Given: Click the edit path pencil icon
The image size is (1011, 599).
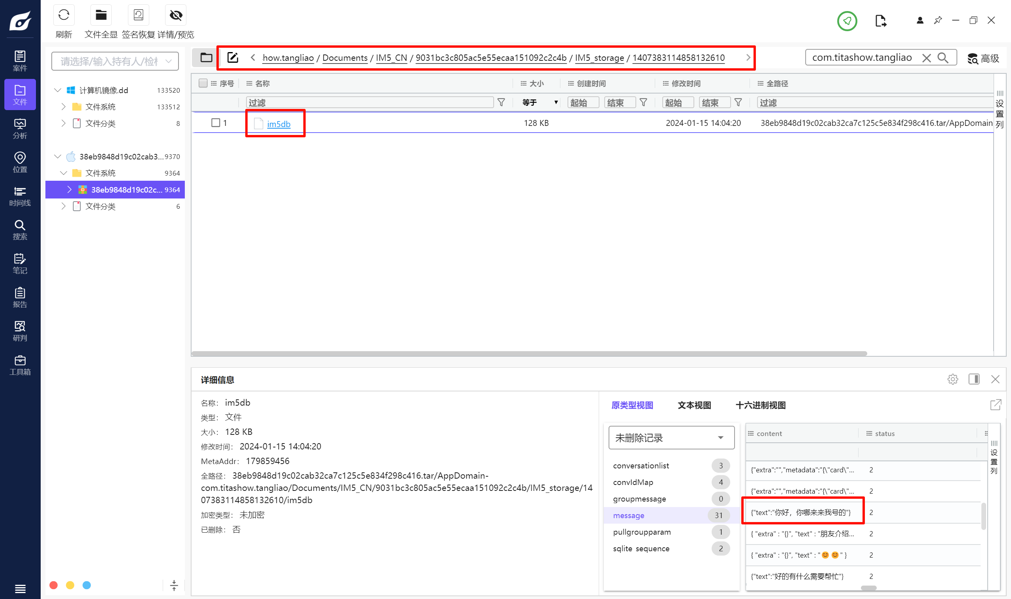Looking at the screenshot, I should (x=233, y=57).
